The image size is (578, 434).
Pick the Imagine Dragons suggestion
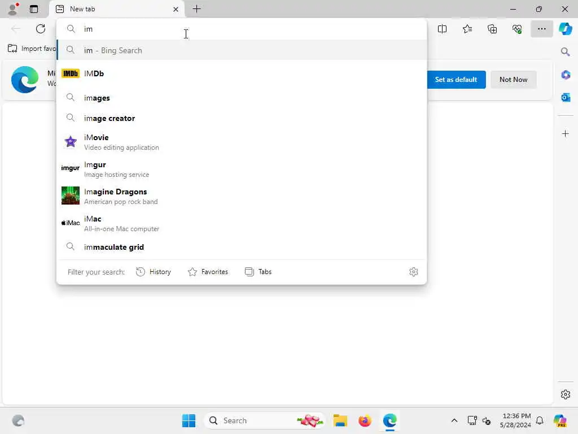click(242, 196)
